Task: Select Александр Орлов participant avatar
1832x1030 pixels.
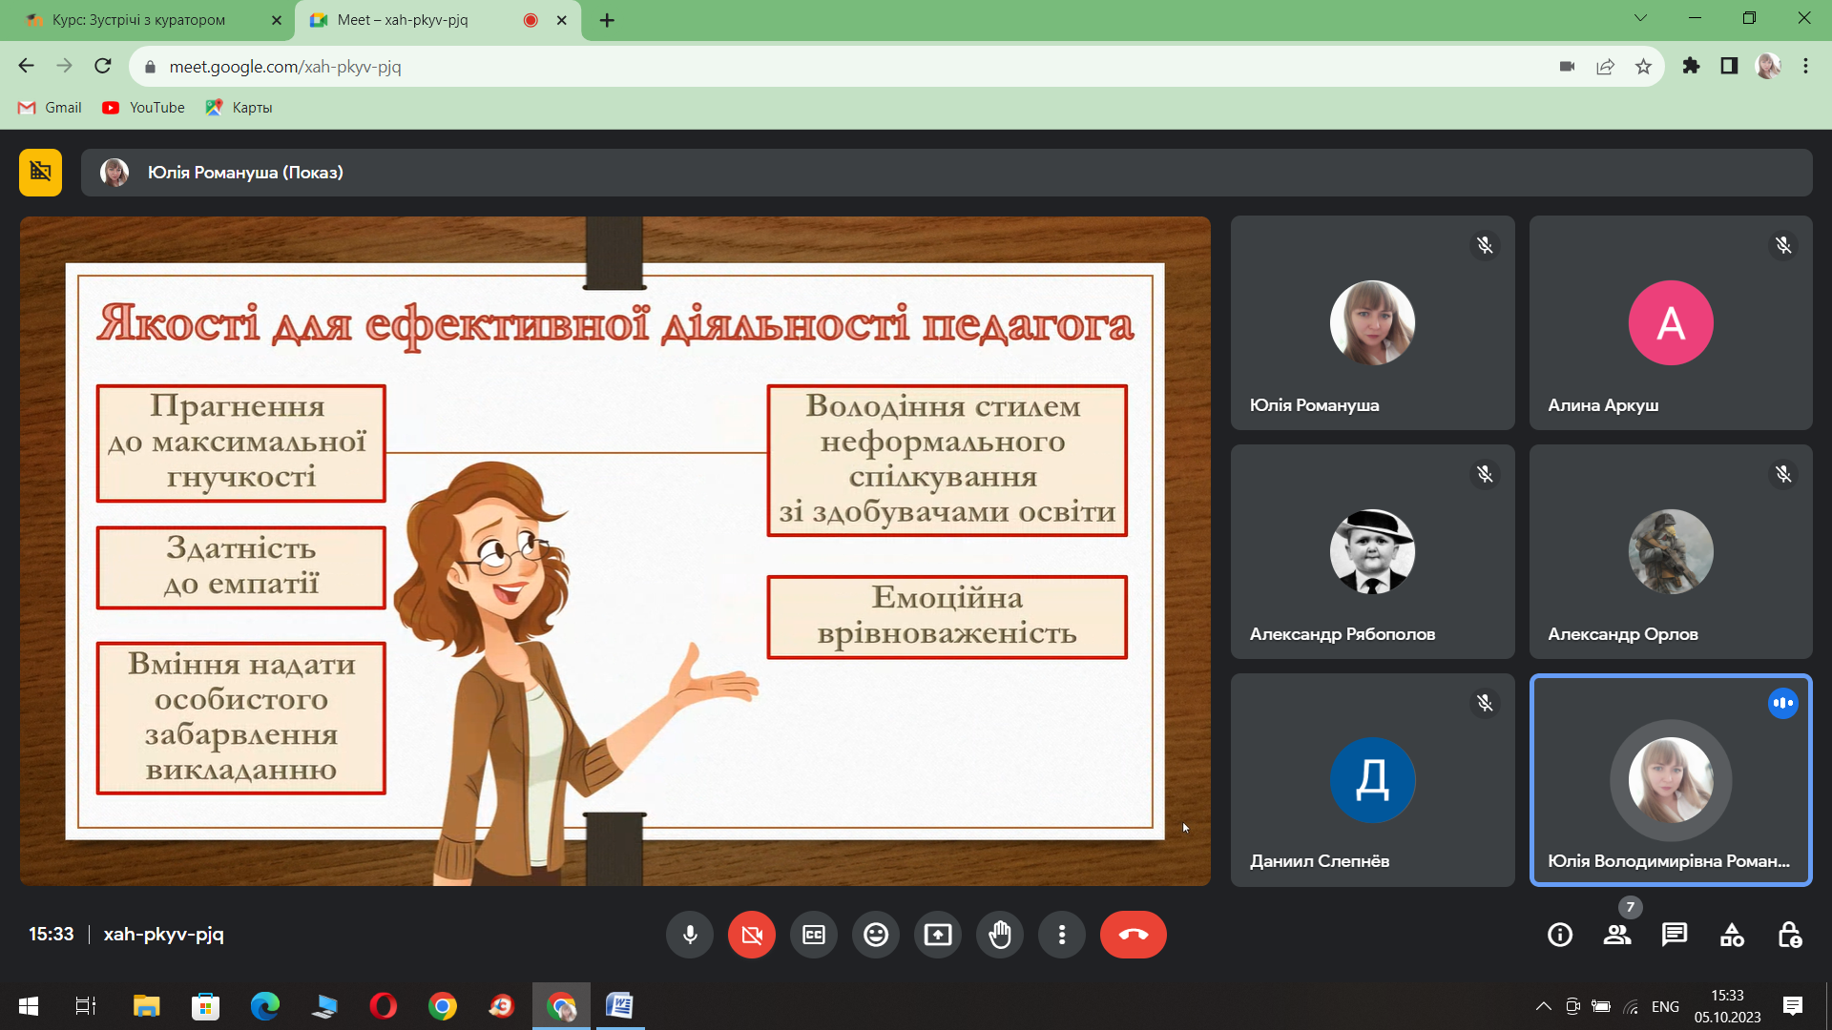Action: click(1671, 551)
